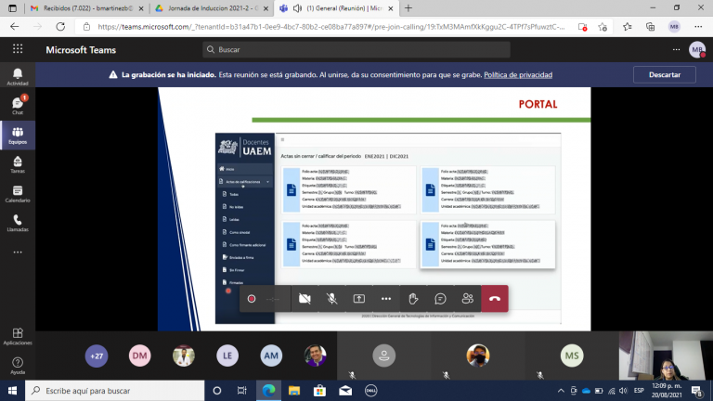Open the Windows Start menu

pos(12,391)
